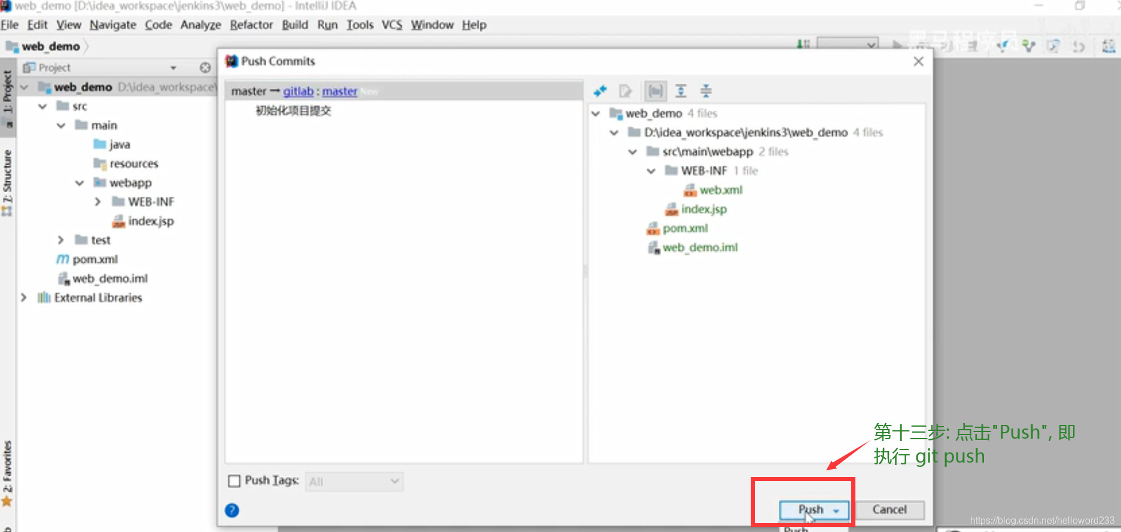The height and width of the screenshot is (532, 1121).
Task: Open the Favorites tool window tab
Action: pyautogui.click(x=7, y=473)
